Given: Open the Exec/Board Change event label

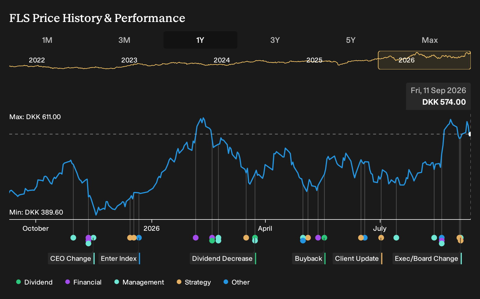Looking at the screenshot, I should pos(427,259).
